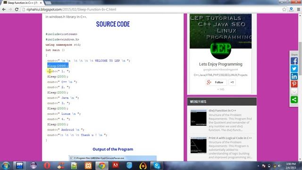Open the green share-more icon
This screenshot has width=302, height=170.
[x=294, y=100]
